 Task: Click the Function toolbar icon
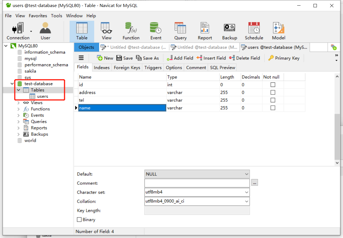pos(131,31)
